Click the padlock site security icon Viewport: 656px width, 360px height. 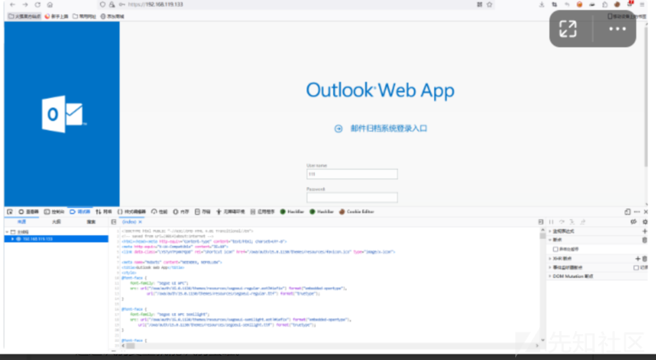click(x=112, y=5)
